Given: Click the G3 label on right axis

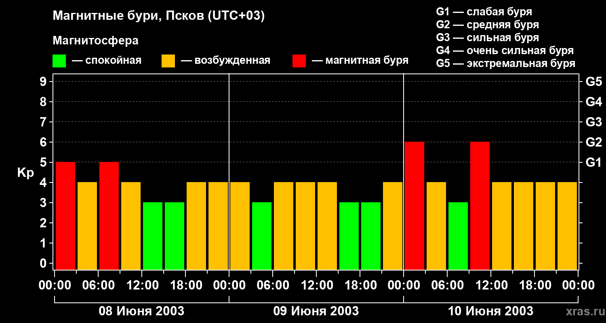Looking at the screenshot, I should pos(593,122).
